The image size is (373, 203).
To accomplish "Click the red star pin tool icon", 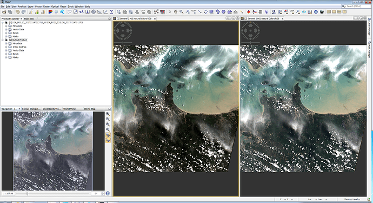I will tap(249, 12).
